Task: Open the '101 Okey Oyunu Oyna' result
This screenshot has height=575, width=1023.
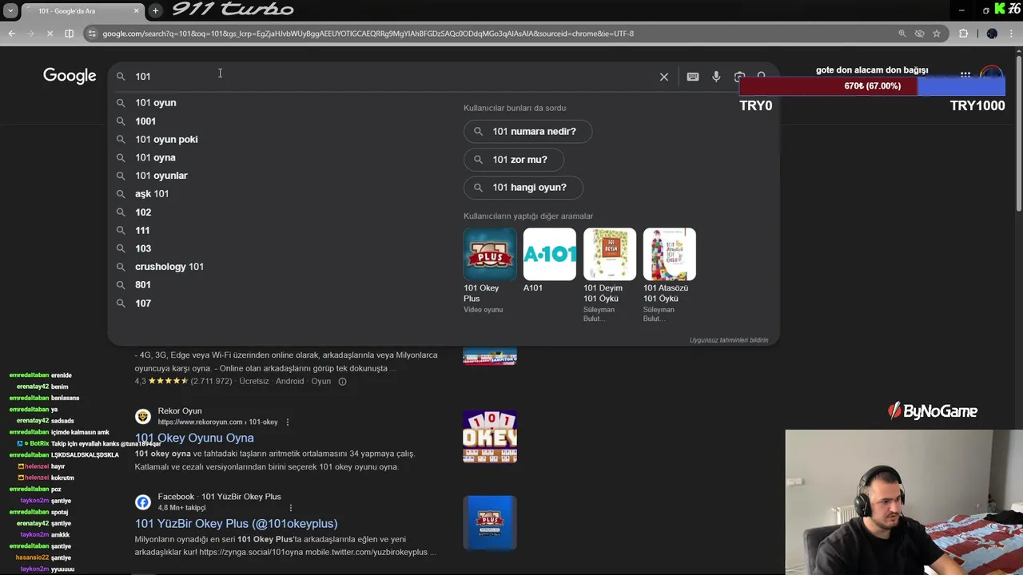Action: (194, 438)
